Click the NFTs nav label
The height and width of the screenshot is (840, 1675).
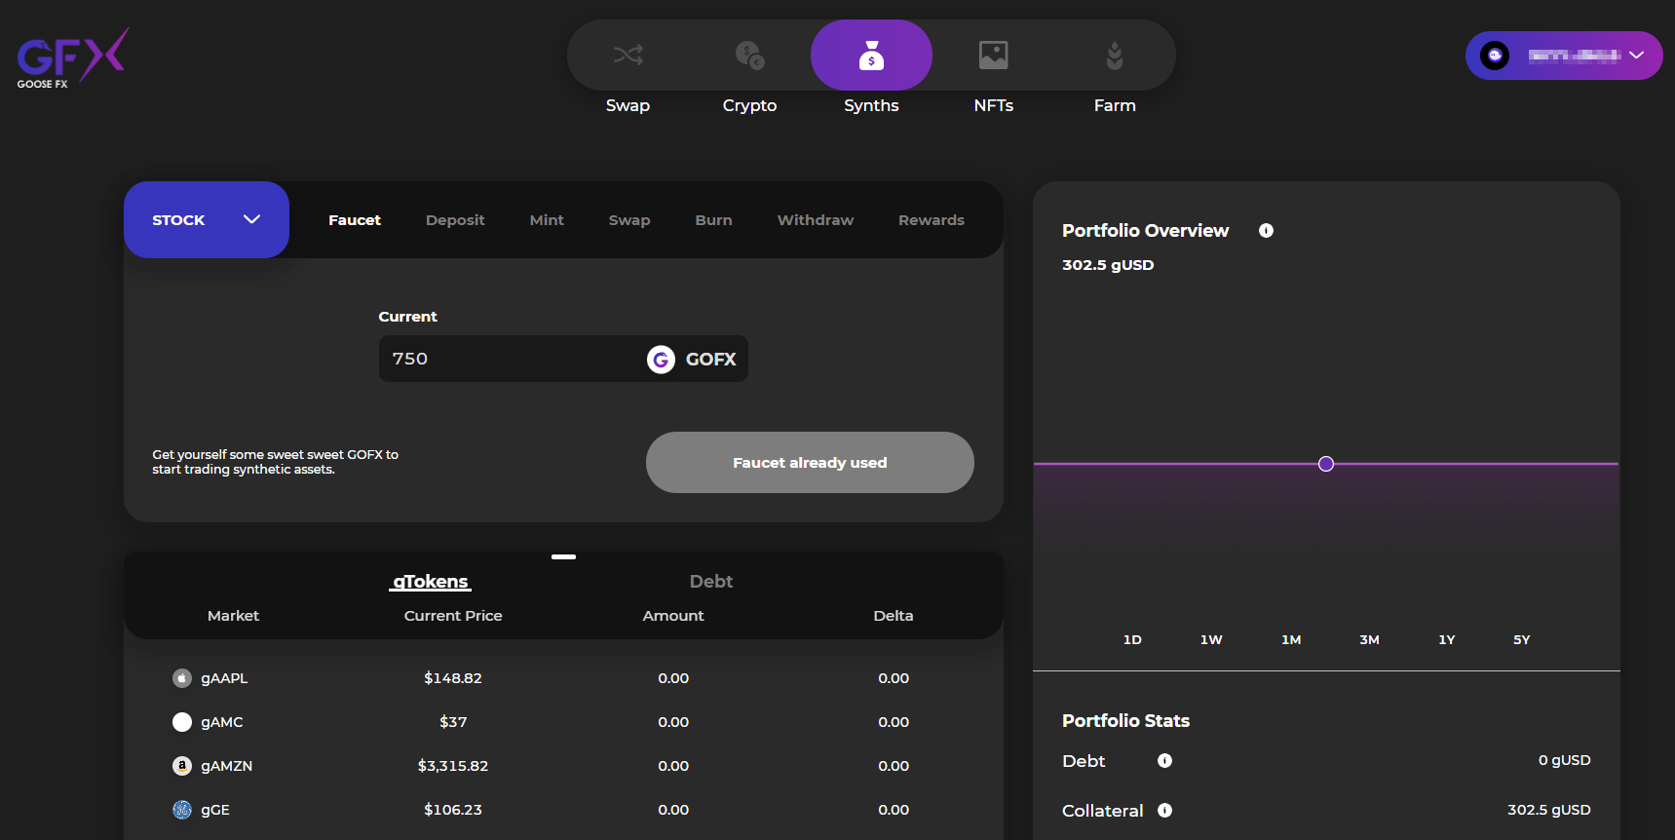[x=994, y=105]
